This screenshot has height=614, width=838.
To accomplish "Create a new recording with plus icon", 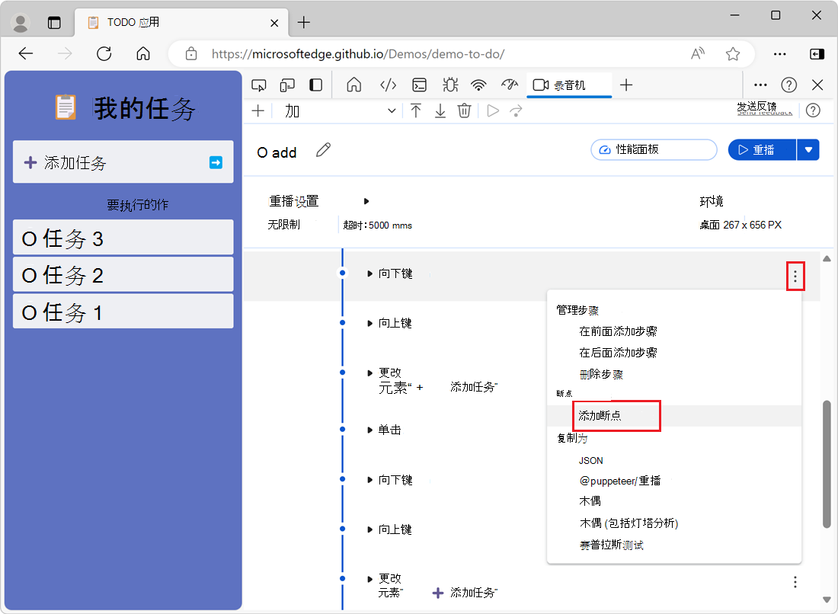I will click(x=258, y=110).
